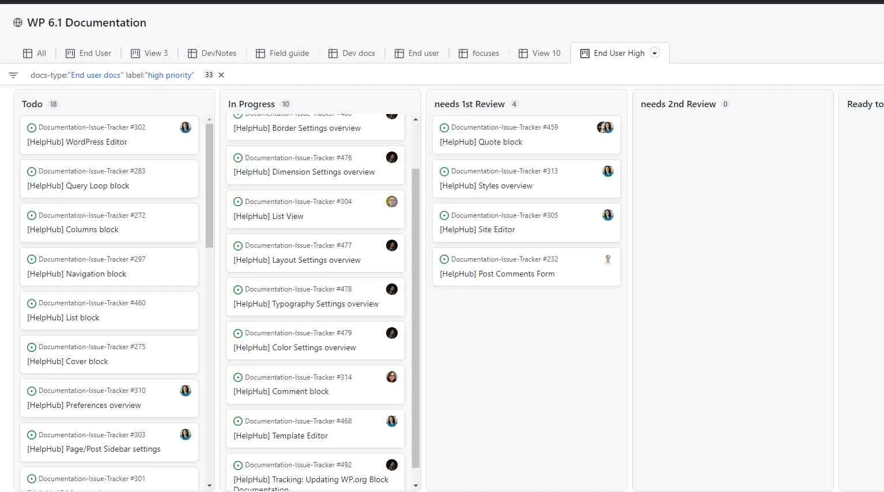Open the Columns block issue
884x492 pixels.
[x=73, y=229]
